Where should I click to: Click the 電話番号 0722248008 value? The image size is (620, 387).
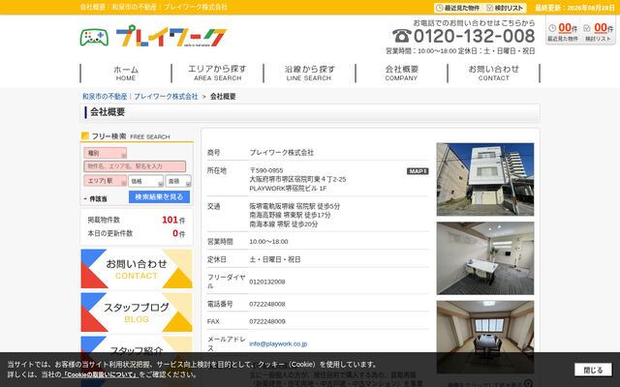coord(267,304)
